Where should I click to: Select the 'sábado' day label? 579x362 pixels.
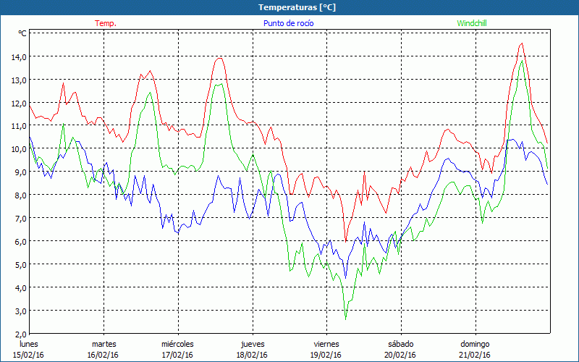tap(400, 344)
